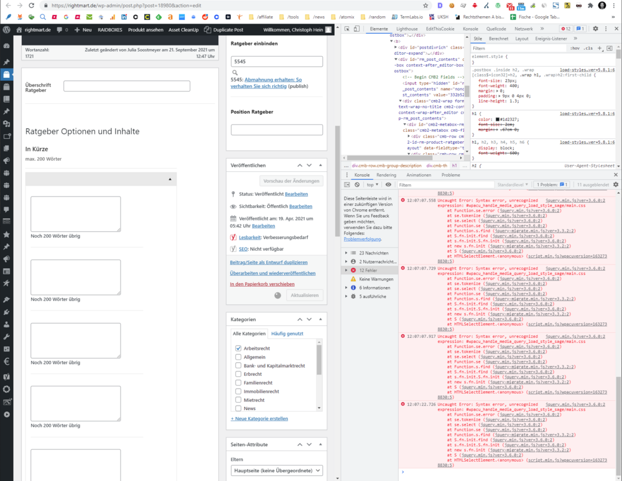Open the Eltern Hauptseite dropdown
Viewport: 622px width, 481px height.
[277, 470]
